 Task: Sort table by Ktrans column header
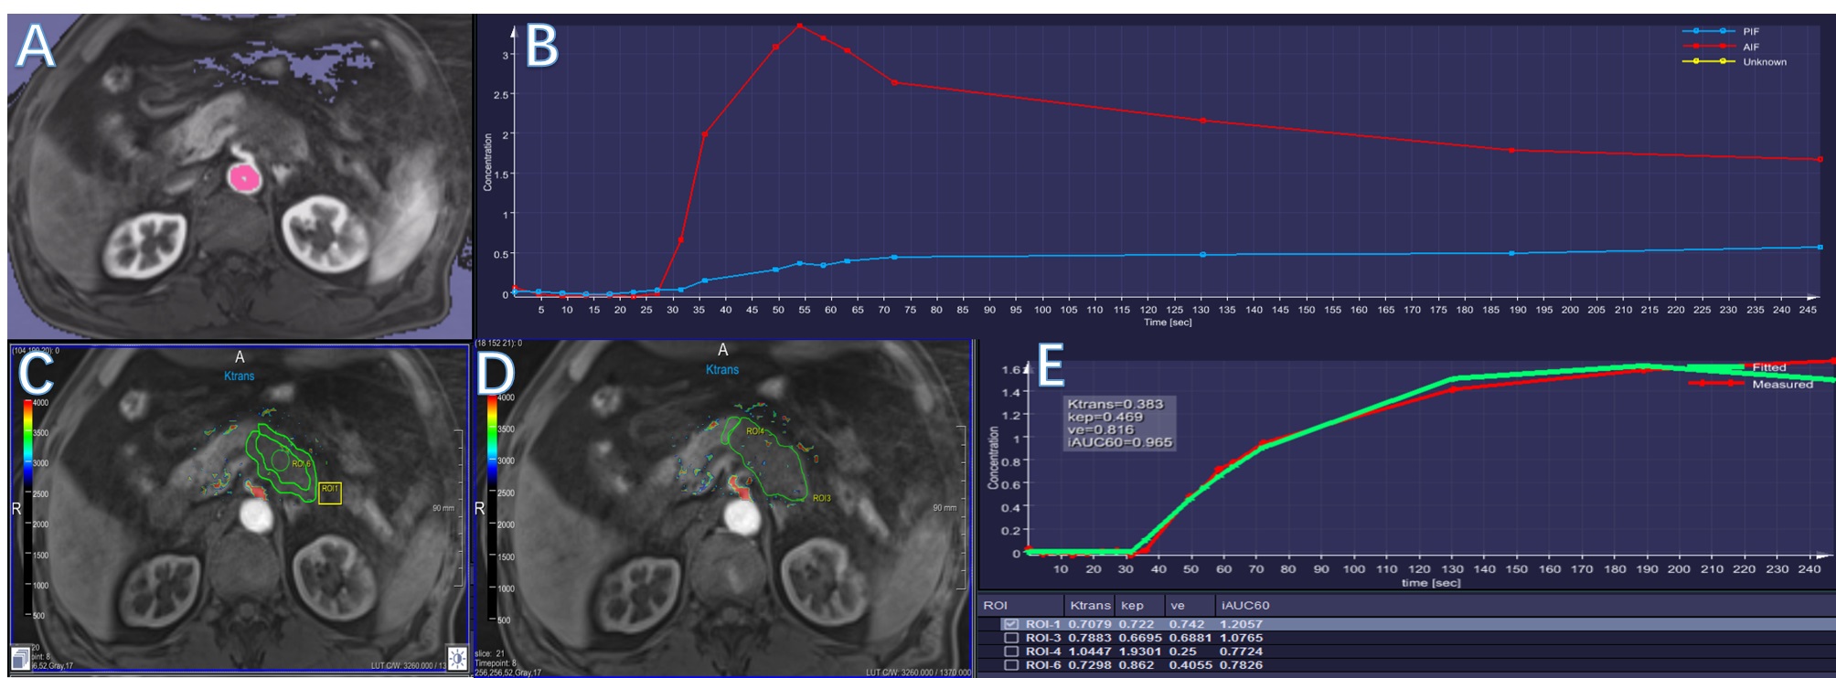[x=1090, y=605]
